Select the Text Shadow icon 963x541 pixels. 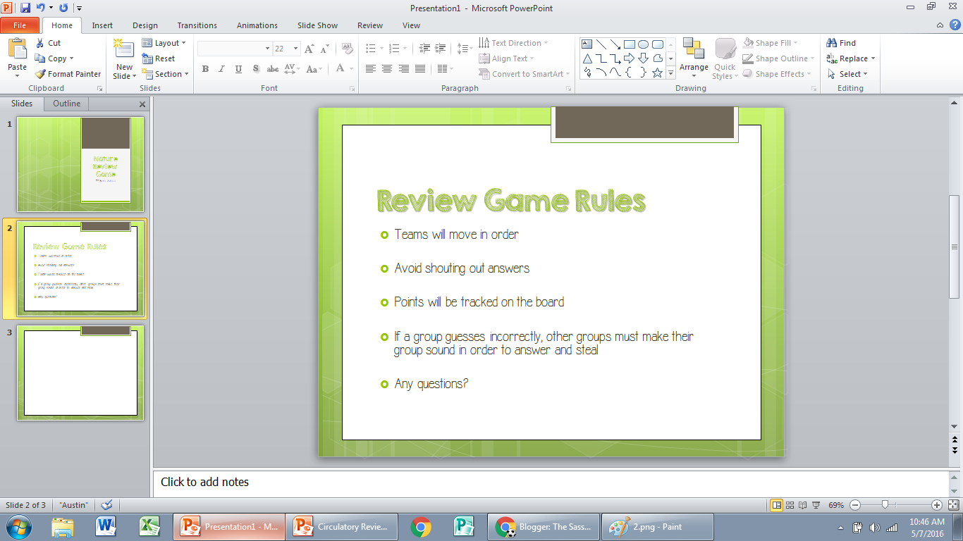click(255, 69)
